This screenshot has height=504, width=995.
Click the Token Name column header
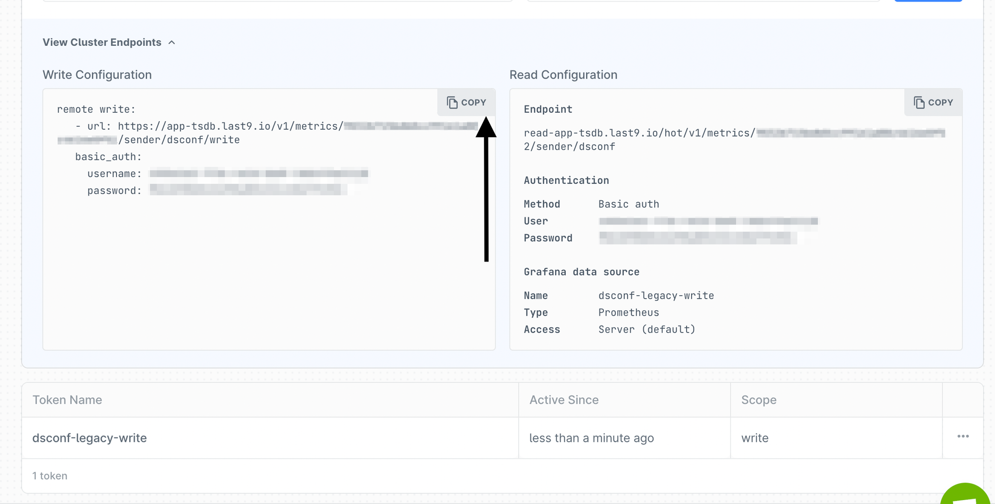click(x=67, y=400)
